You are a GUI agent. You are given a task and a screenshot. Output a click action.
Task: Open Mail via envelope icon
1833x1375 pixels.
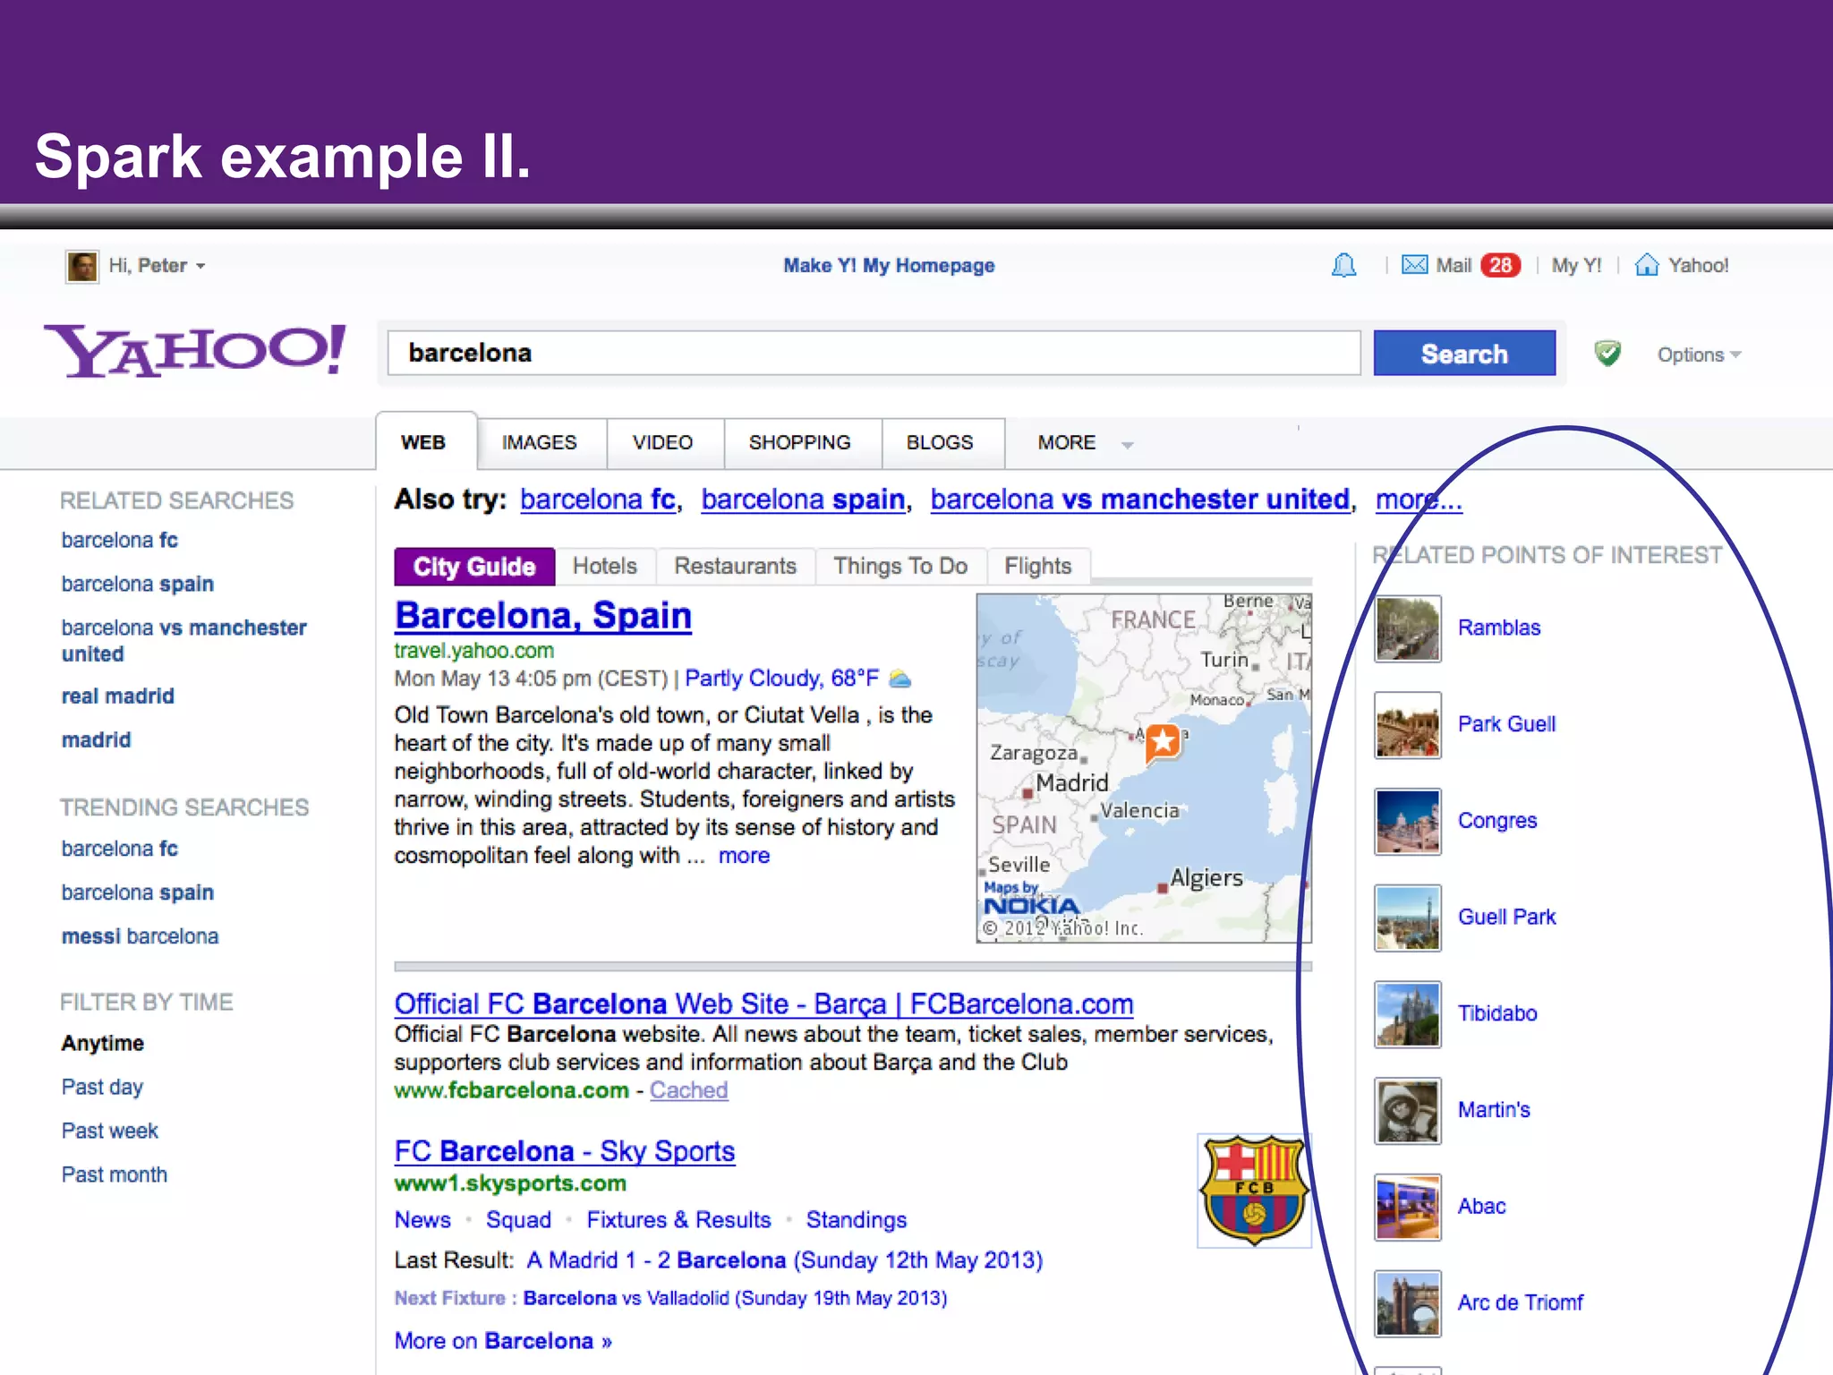tap(1414, 265)
